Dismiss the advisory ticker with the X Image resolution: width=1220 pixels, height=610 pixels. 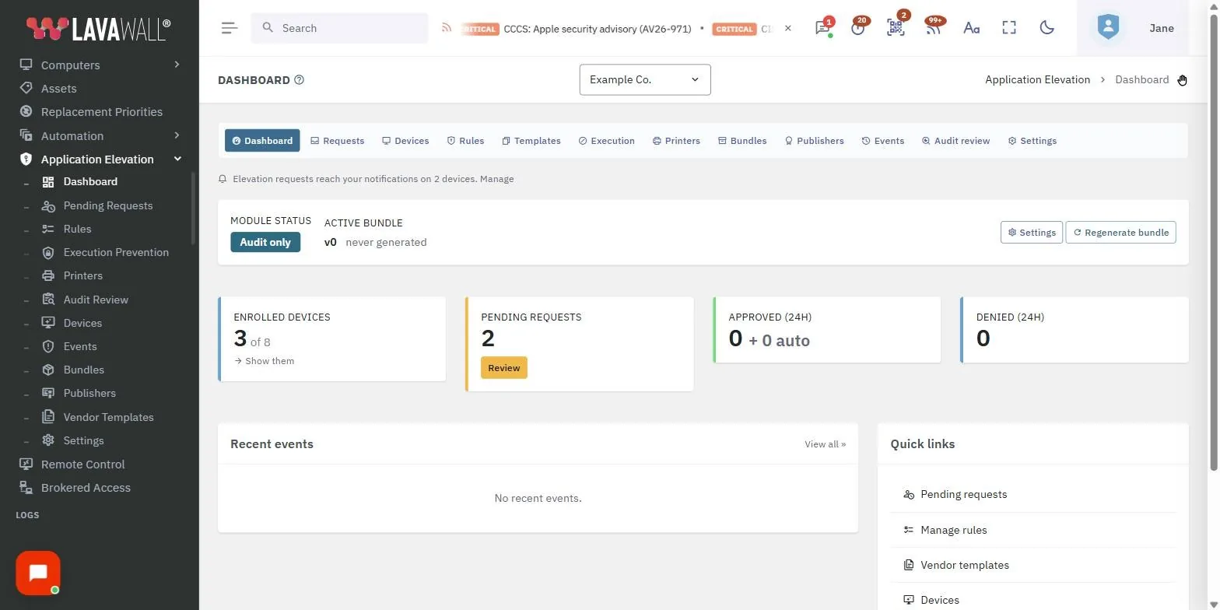(x=787, y=28)
